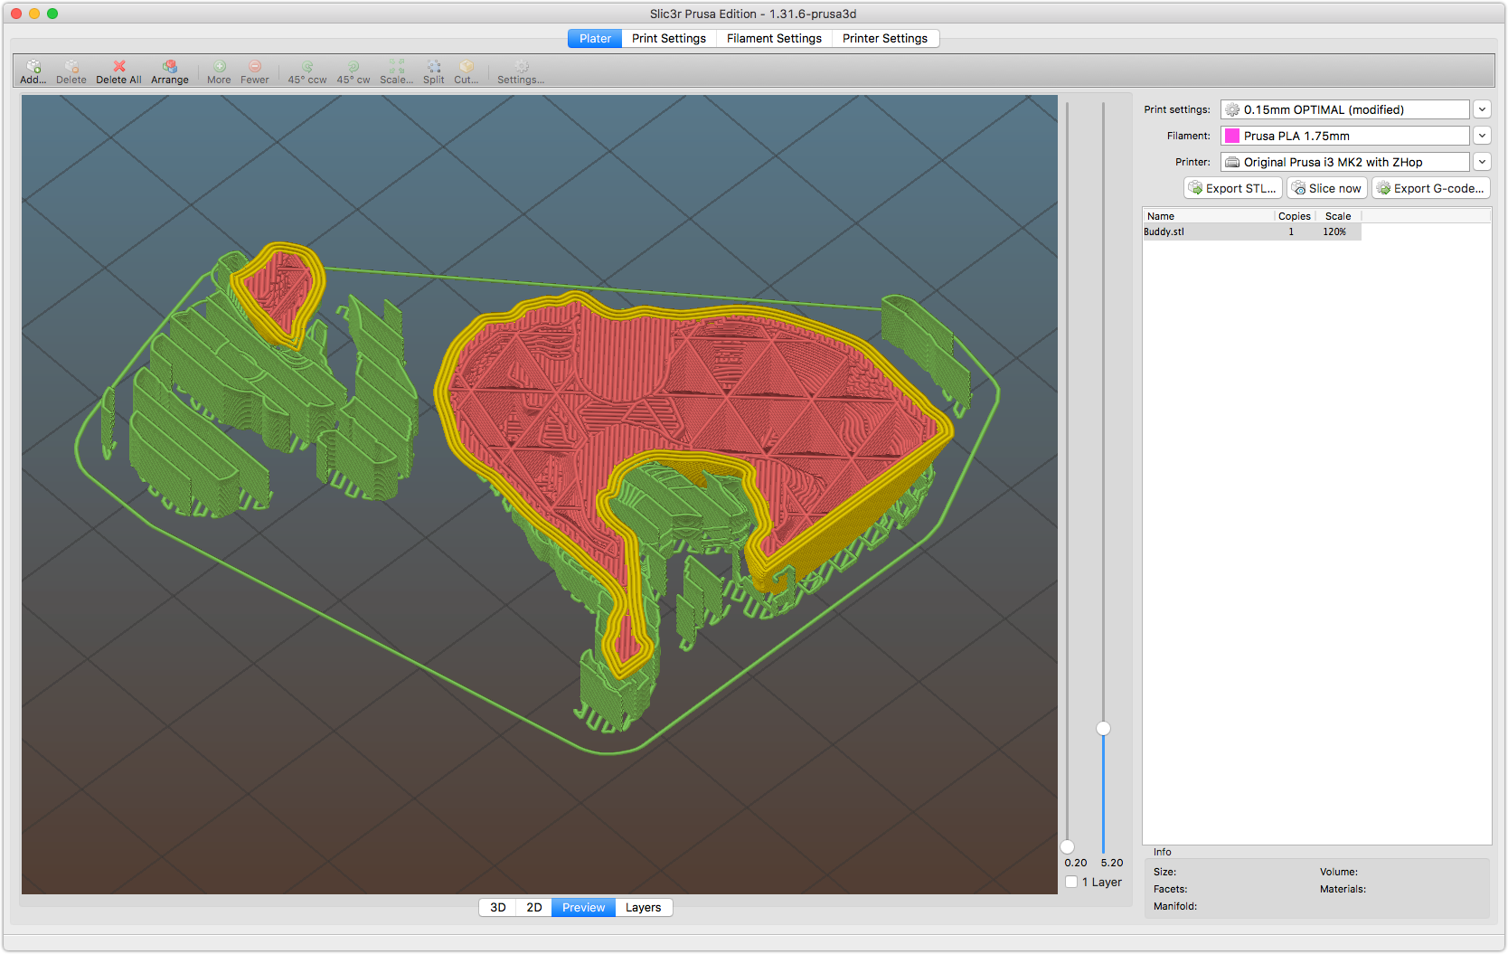Enable the 1 Layer checkbox
The height and width of the screenshot is (954, 1508).
pyautogui.click(x=1071, y=882)
